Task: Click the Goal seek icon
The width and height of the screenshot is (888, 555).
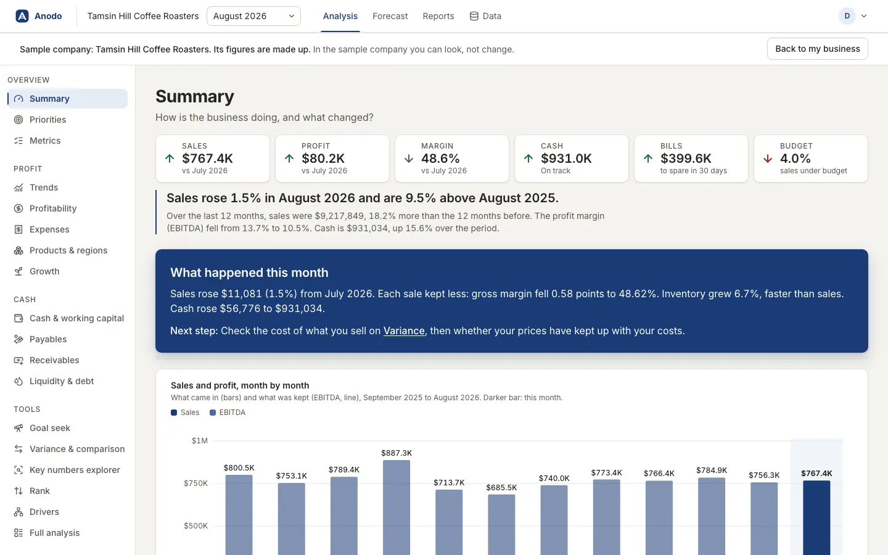Action: [x=18, y=428]
